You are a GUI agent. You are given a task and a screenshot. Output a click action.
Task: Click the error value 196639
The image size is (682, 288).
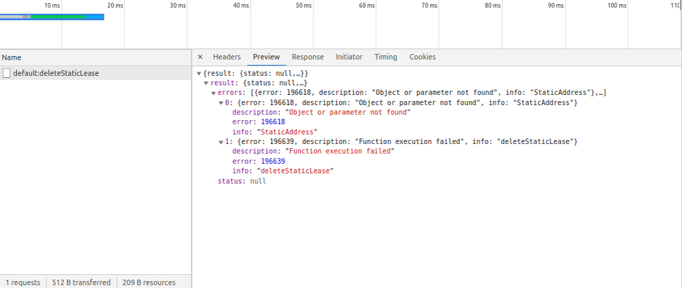272,161
